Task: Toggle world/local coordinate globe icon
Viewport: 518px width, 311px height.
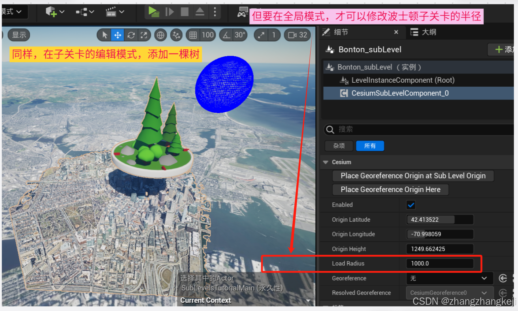Action: click(x=160, y=35)
